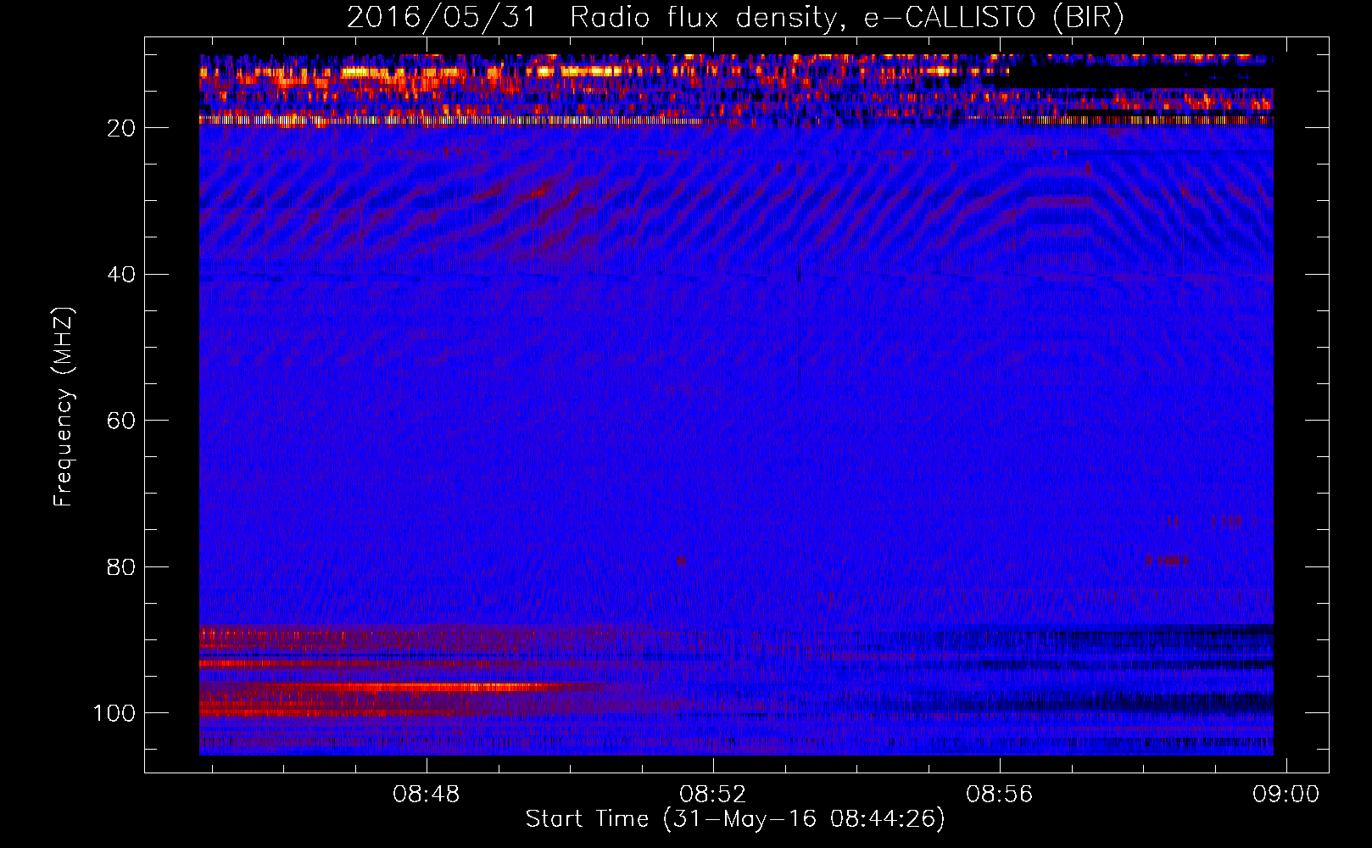This screenshot has height=848, width=1372.
Task: Click the 40 frequency tick label
Action: pos(121,275)
